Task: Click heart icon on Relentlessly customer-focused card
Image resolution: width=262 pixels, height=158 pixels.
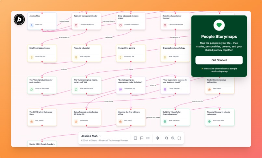Action: [165, 25]
